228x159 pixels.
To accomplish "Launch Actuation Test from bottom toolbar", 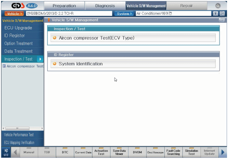I will [x=101, y=152].
